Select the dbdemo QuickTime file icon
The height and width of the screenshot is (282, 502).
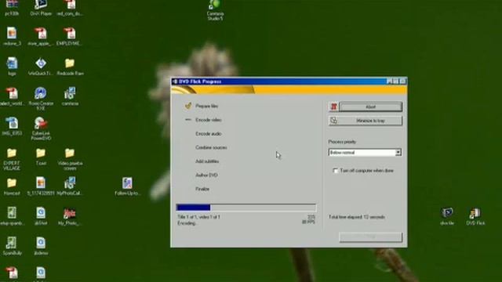[41, 246]
